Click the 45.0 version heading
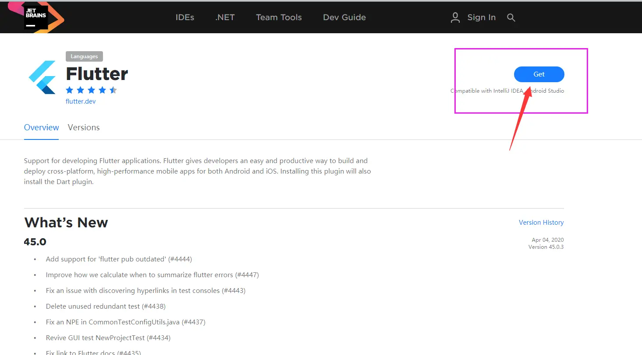642x355 pixels. point(35,242)
